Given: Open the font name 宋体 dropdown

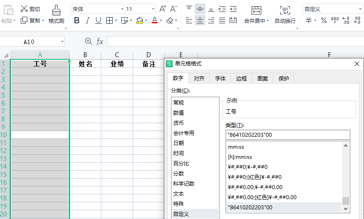Looking at the screenshot, I should coord(122,9).
